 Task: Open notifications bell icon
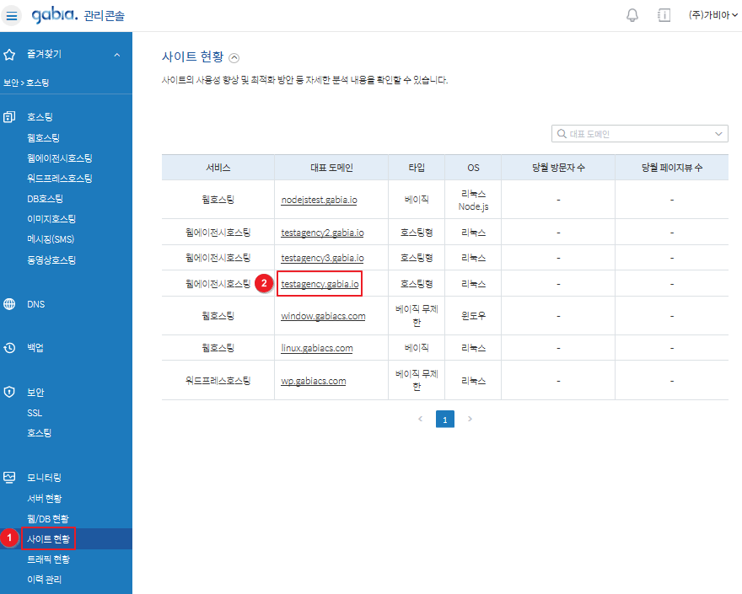[632, 15]
